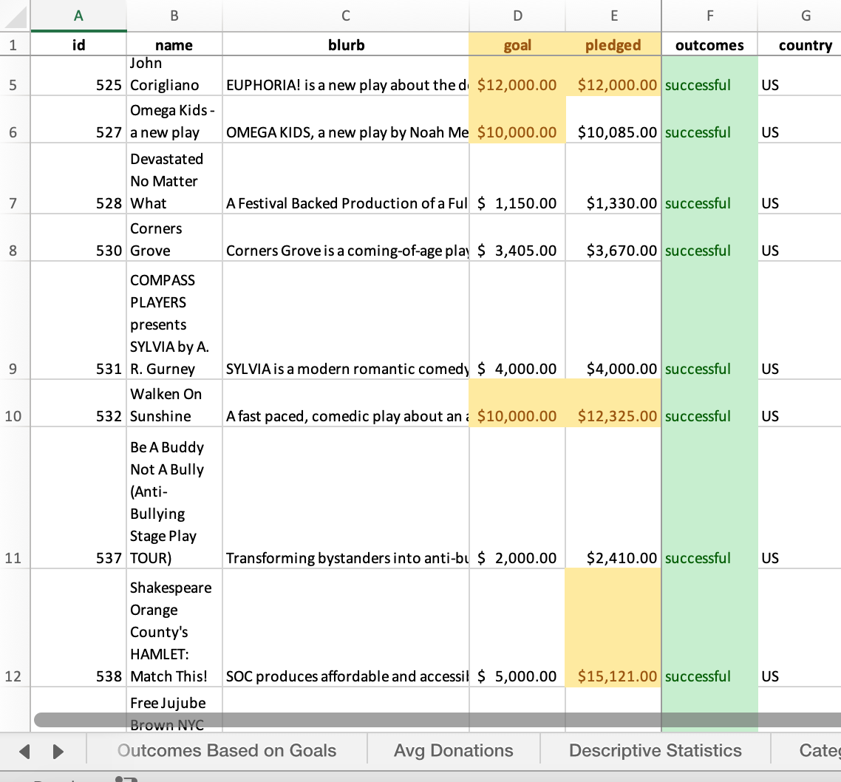Select the country header cell in G1
This screenshot has height=782, width=841.
[x=805, y=44]
